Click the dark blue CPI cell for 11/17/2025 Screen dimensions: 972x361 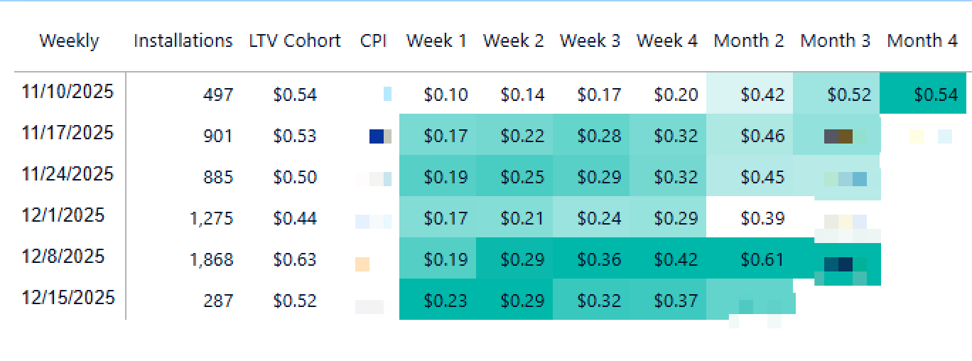tap(377, 136)
